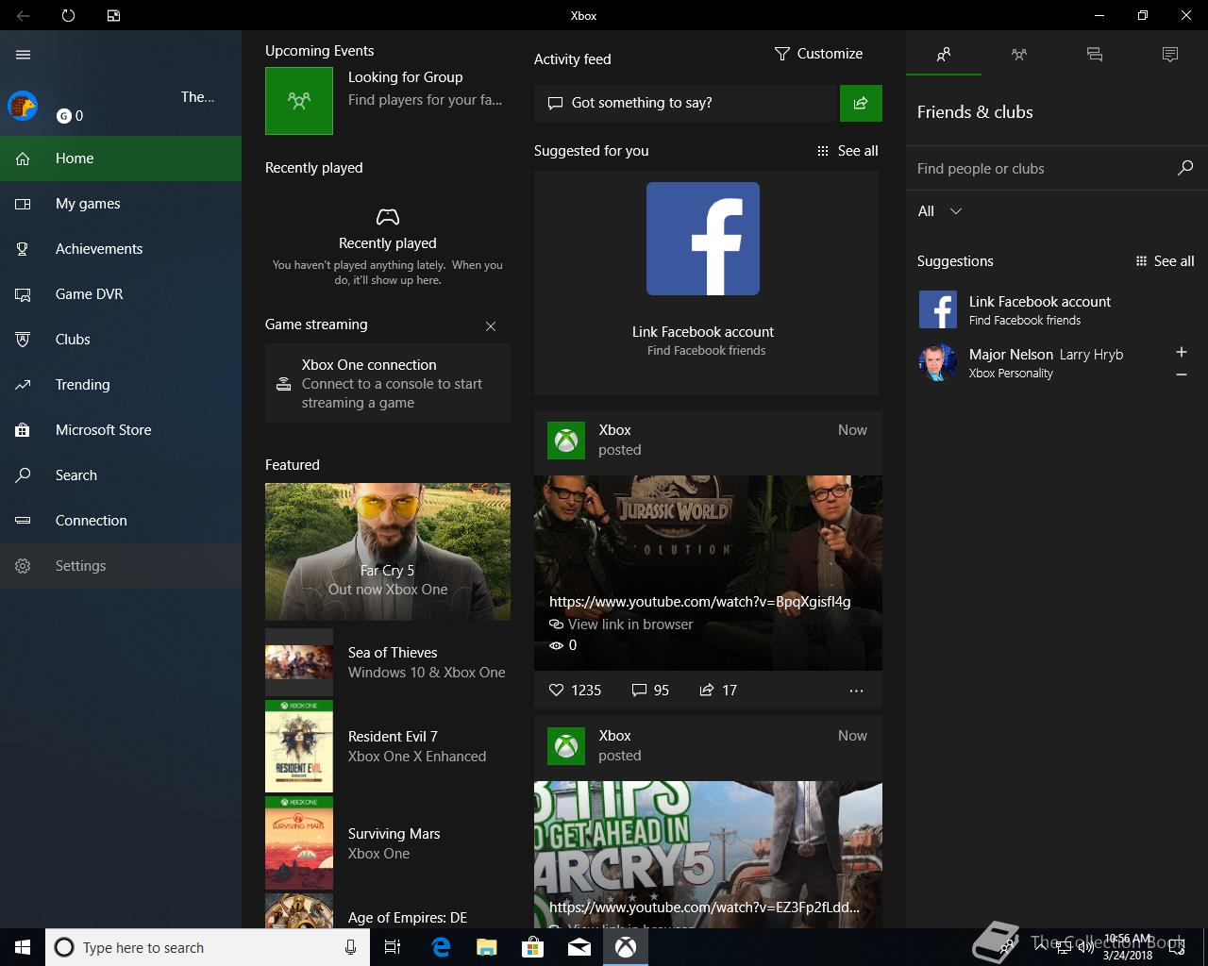Open Mail app on taskbar

point(579,947)
